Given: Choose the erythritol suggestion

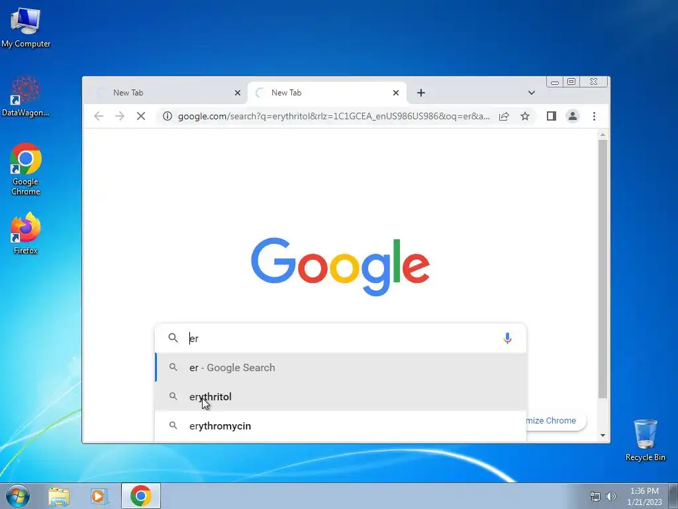Looking at the screenshot, I should (x=341, y=396).
